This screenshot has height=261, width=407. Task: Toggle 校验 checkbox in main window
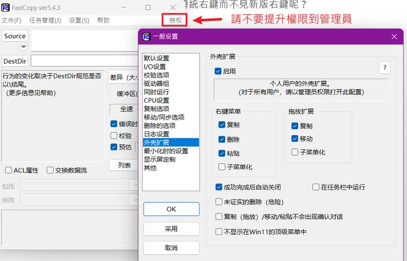(x=114, y=135)
